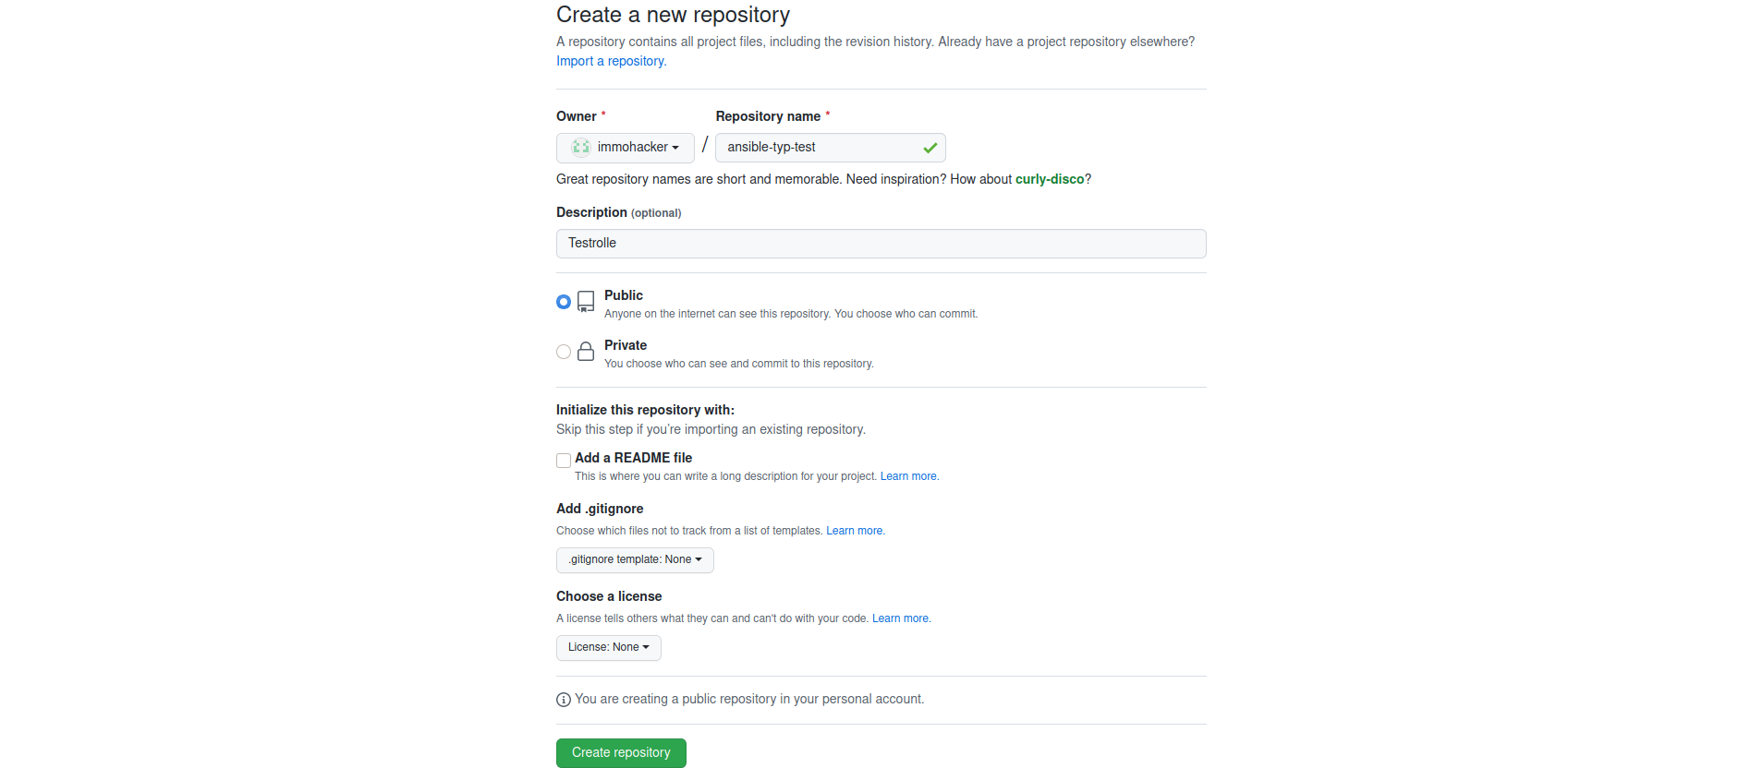Click the Import a repository link
1763x768 pixels.
tap(609, 61)
